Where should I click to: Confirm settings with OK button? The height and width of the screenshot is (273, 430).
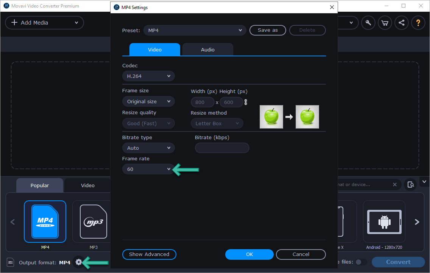[249, 254]
